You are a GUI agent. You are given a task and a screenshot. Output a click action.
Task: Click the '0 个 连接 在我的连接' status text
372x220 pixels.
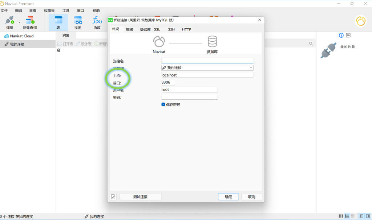[x=17, y=216]
